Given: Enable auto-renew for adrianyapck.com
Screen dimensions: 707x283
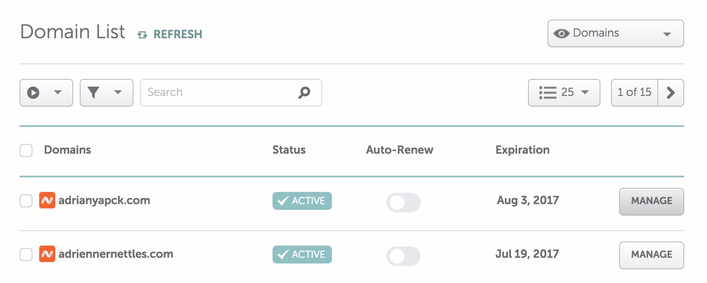Looking at the screenshot, I should [404, 202].
